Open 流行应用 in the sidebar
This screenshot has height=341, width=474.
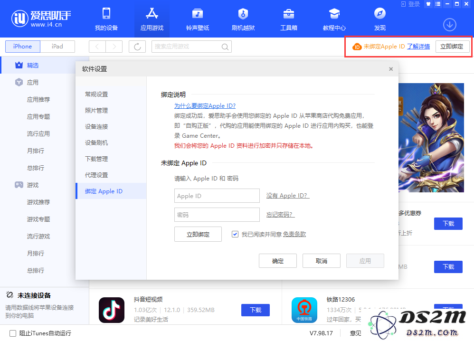[x=38, y=133]
